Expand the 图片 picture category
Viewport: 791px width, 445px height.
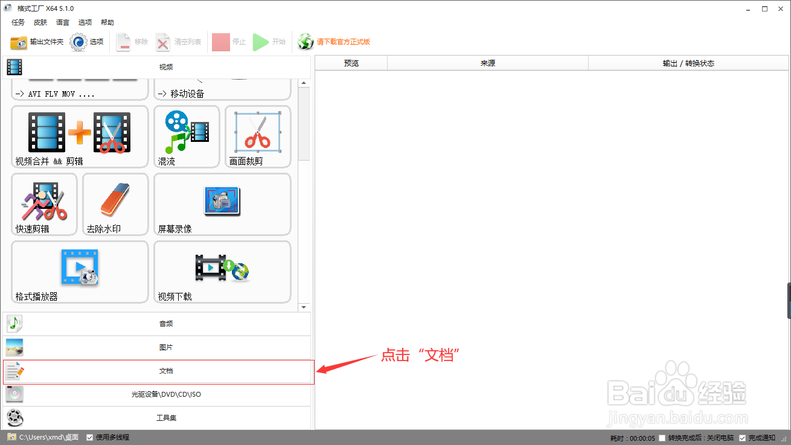coord(157,347)
